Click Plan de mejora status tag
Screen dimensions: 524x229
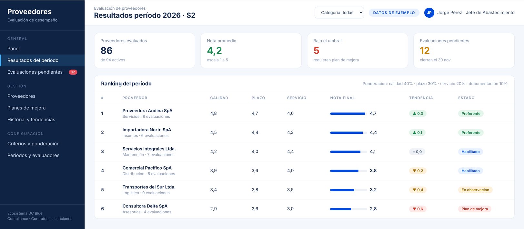pos(475,209)
